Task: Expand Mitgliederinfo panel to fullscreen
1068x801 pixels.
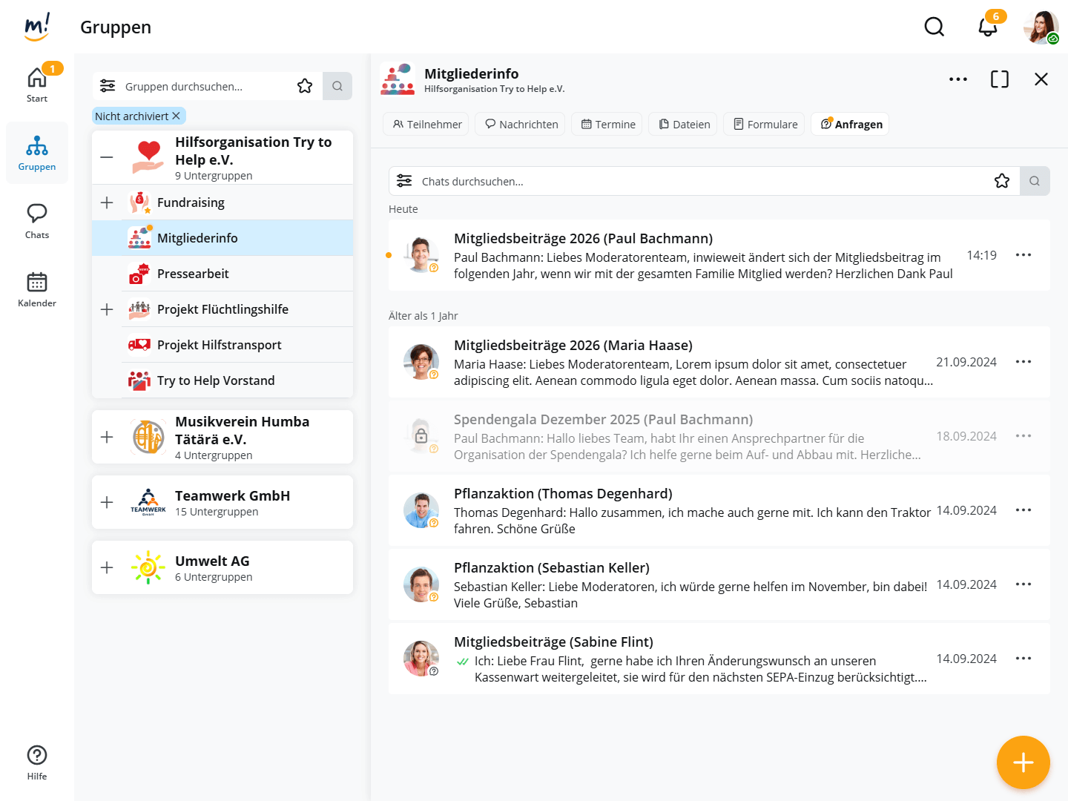Action: [x=999, y=79]
